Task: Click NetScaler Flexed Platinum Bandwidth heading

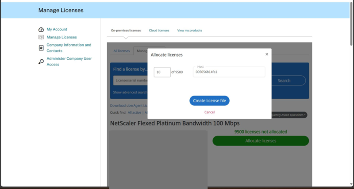Action: [175, 123]
